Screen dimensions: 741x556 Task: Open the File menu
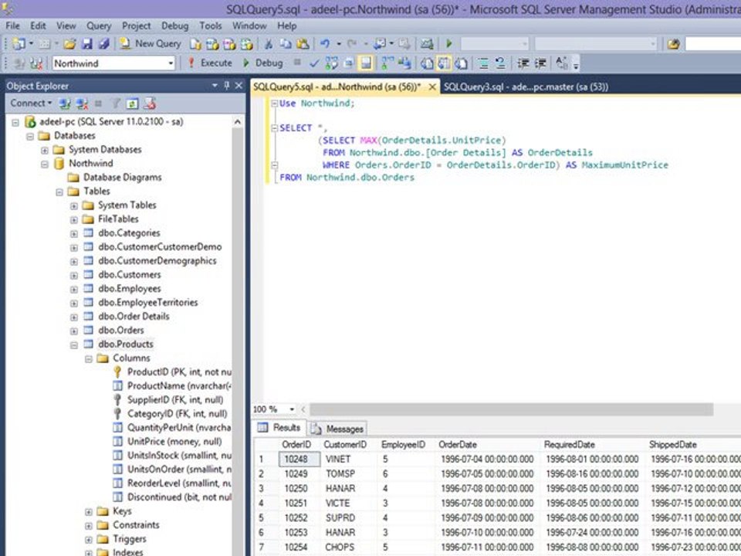[x=13, y=25]
